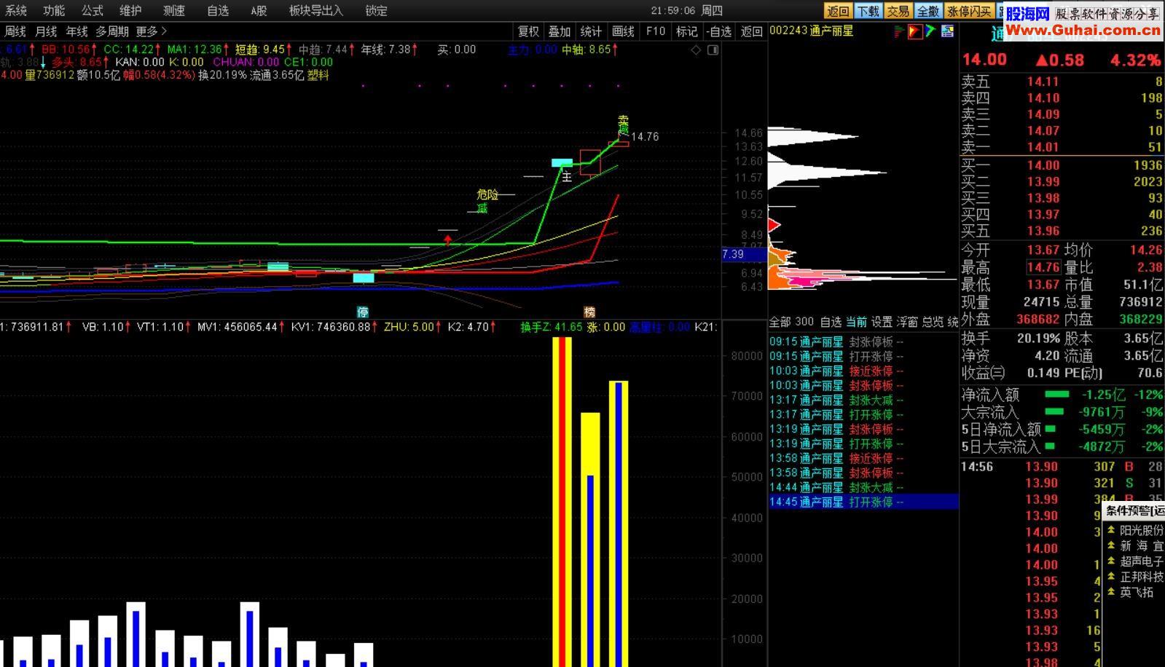
Task: Select the 13:17 封涨大减 alert row
Action: point(863,400)
